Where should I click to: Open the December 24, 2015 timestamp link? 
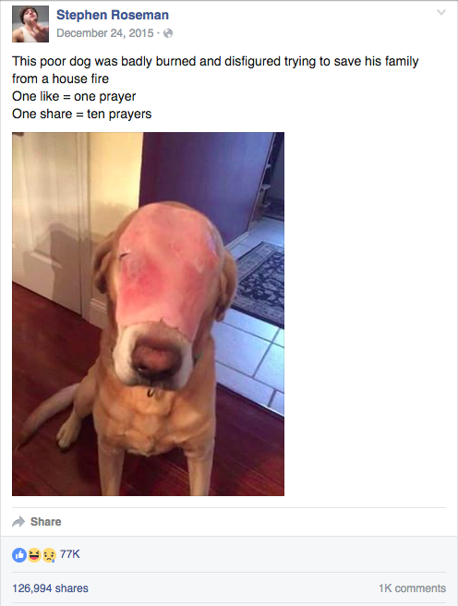pyautogui.click(x=105, y=33)
